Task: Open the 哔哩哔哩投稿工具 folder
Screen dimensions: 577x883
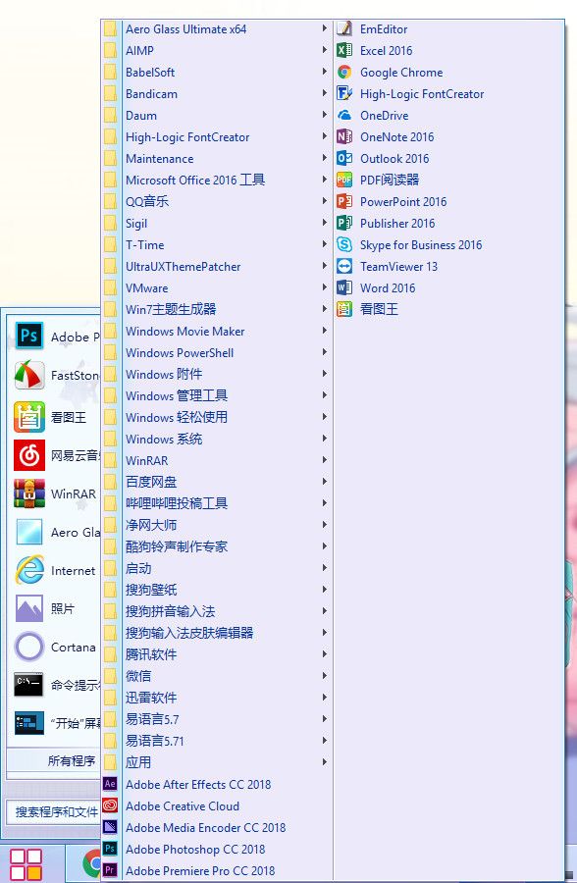Action: pyautogui.click(x=217, y=503)
